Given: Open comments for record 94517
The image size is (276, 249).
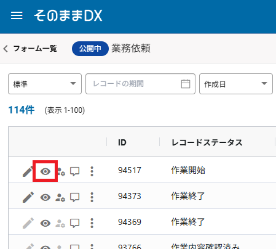Looking at the screenshot, I should (x=75, y=171).
